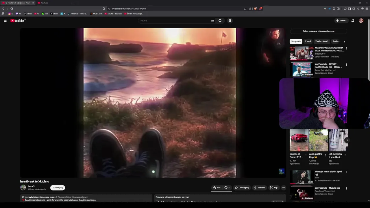
Task: Open options for white girl music playlist
Action: click(346, 172)
